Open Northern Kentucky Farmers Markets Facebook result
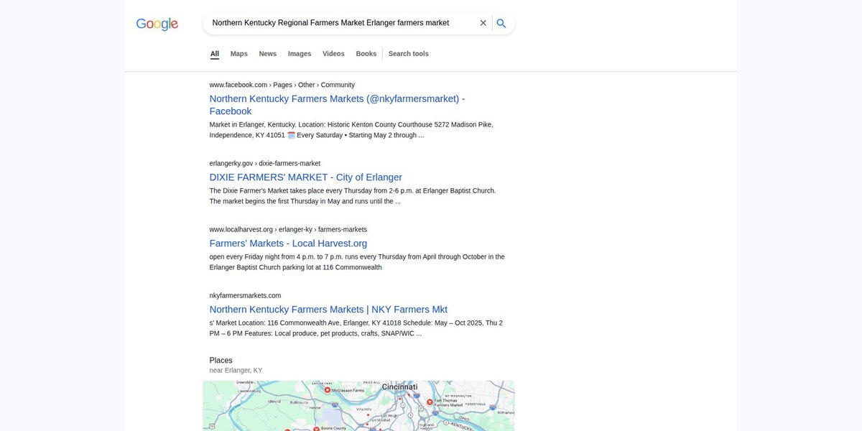Image resolution: width=862 pixels, height=431 pixels. pos(337,105)
